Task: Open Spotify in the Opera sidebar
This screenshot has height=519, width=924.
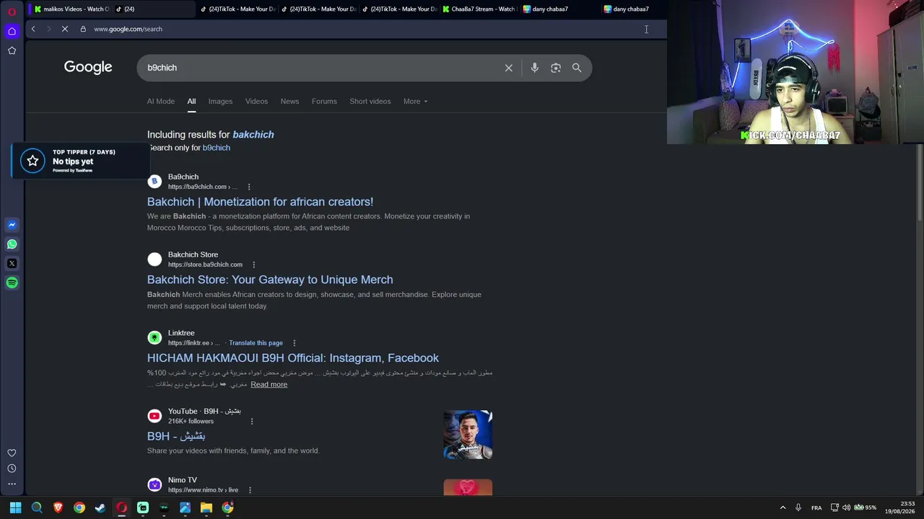Action: pos(12,283)
